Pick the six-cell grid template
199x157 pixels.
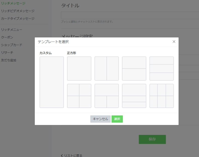(x=162, y=96)
